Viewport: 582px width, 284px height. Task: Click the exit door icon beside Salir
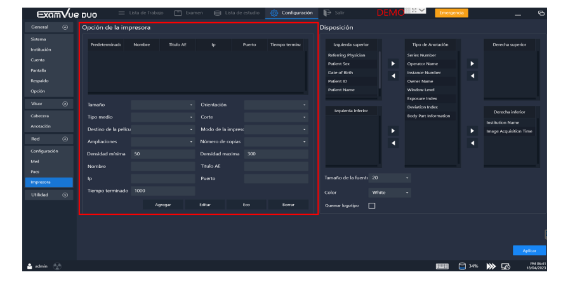327,13
